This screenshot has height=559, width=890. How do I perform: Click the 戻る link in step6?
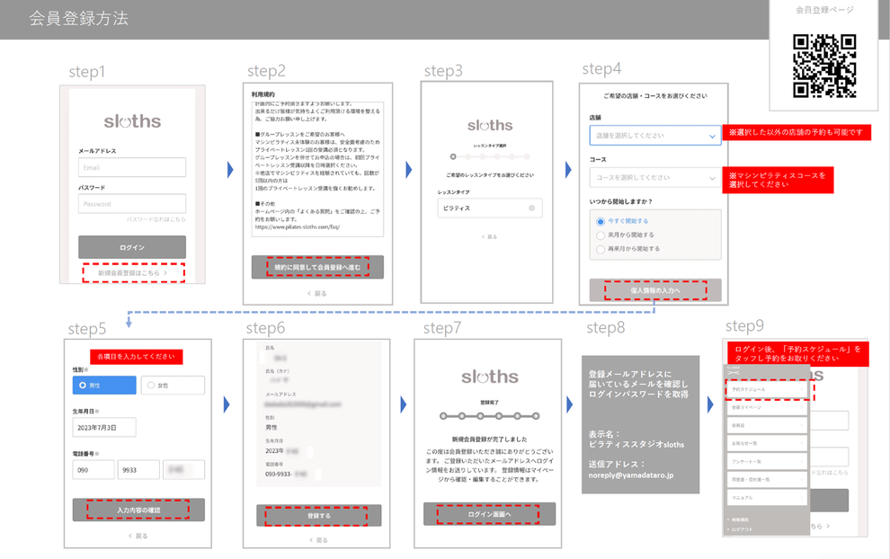[x=318, y=540]
